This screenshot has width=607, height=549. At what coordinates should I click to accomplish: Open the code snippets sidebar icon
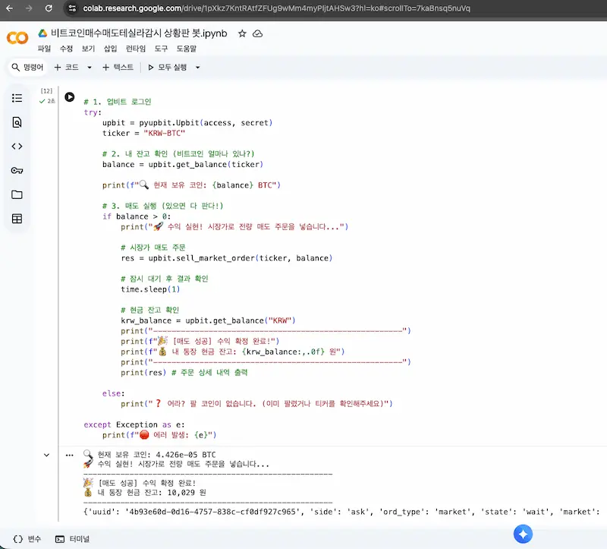pos(17,146)
